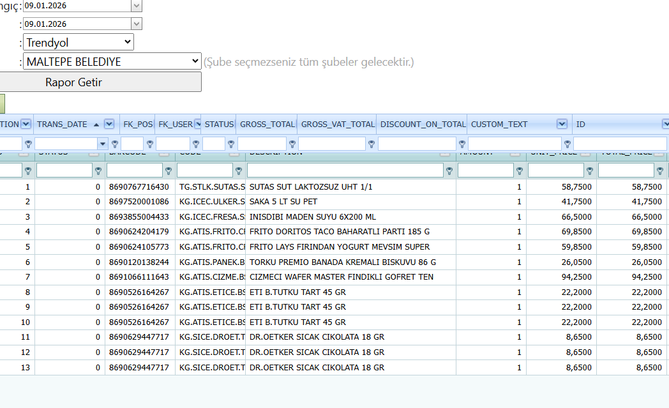The image size is (669, 408).
Task: Click into the description column filter text box
Action: [345, 170]
